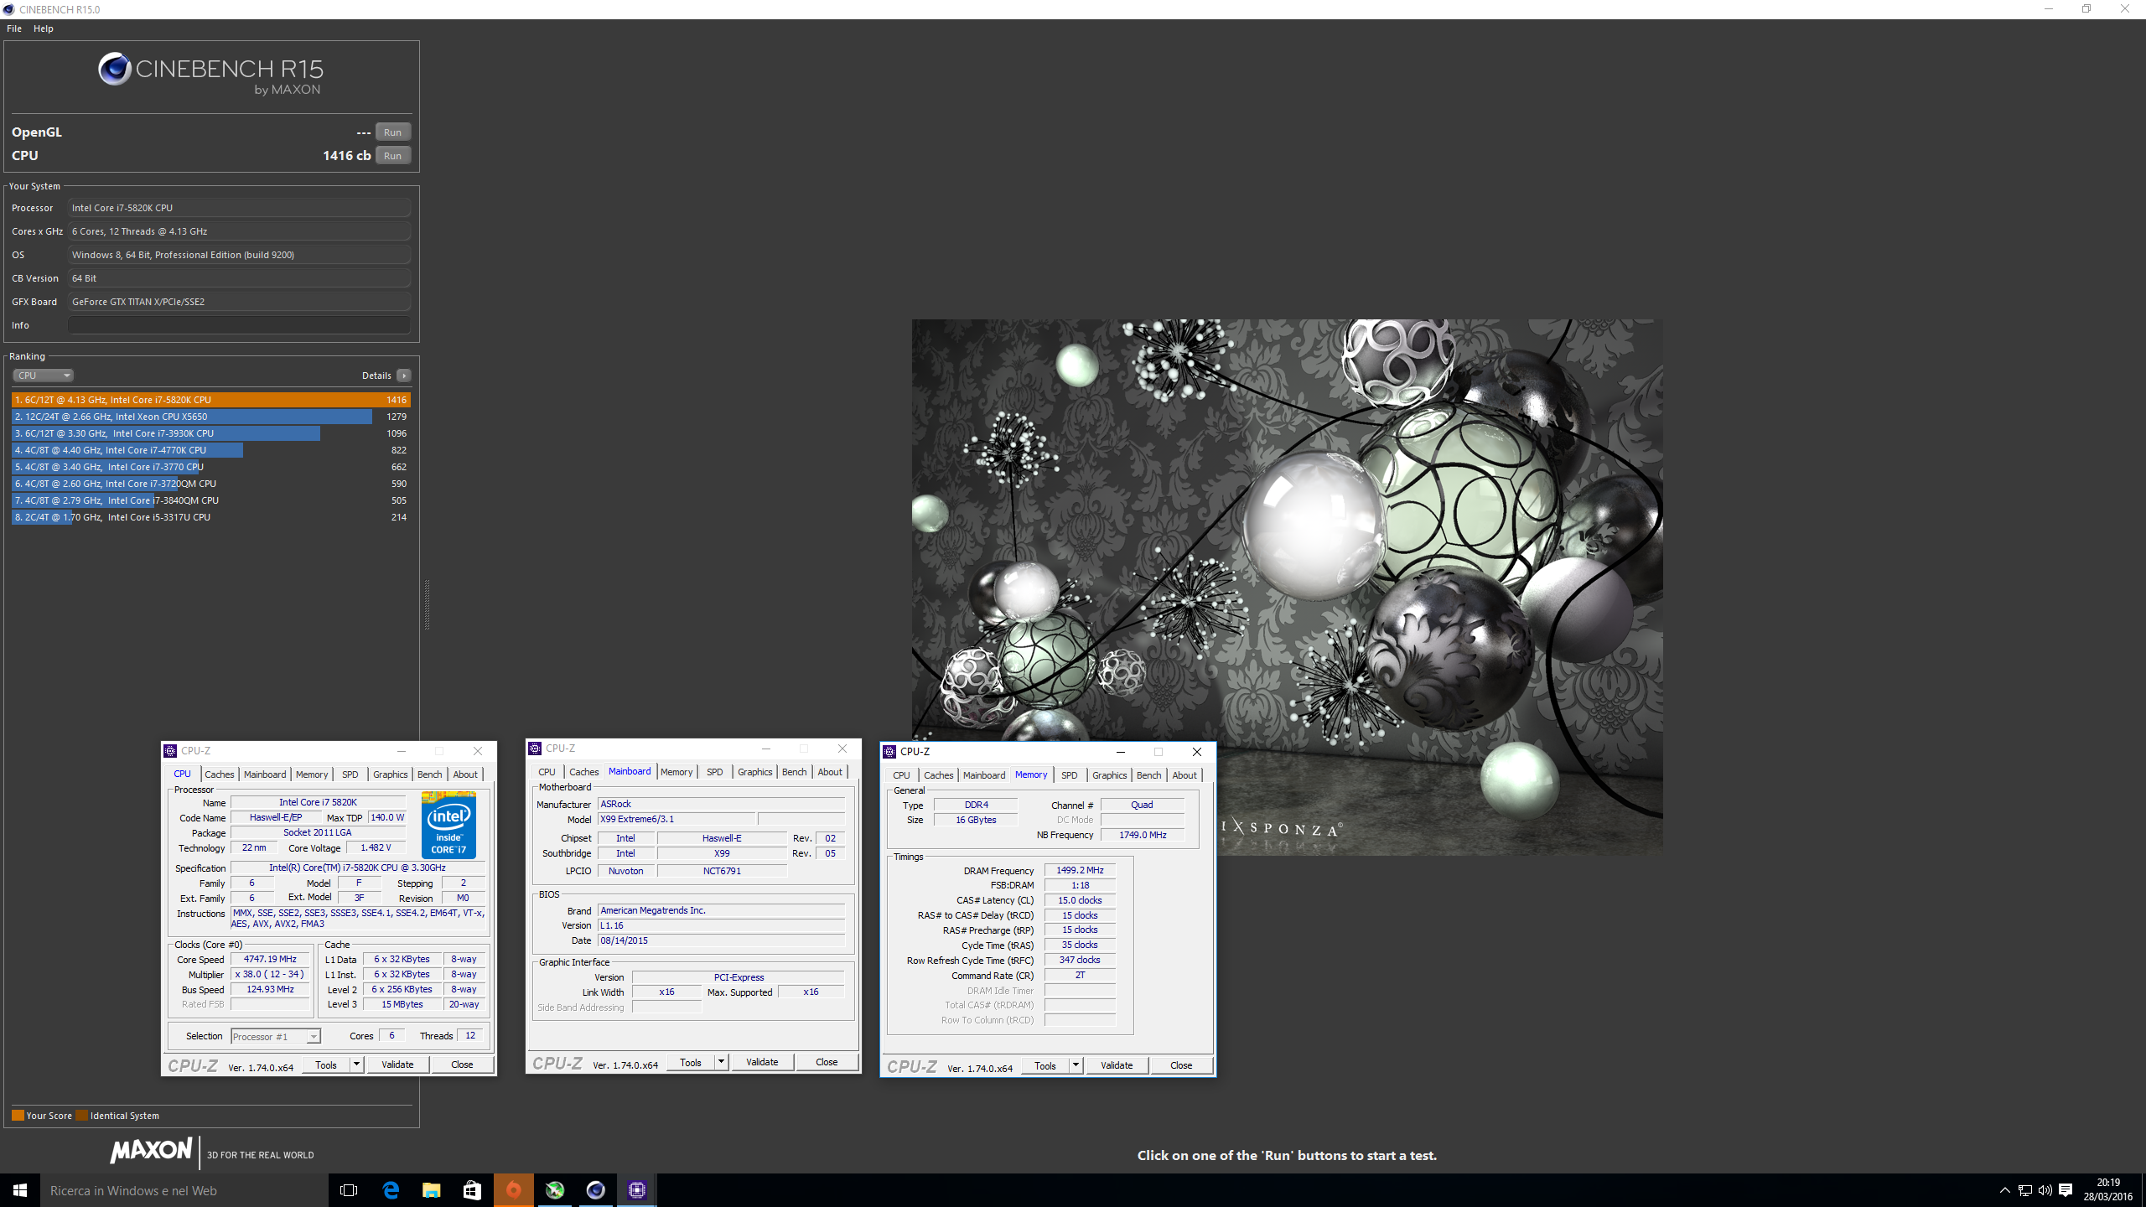Screen dimensions: 2146x1207
Task: Expand Tools dropdown arrow in left CPU-Z window
Action: pos(356,1065)
